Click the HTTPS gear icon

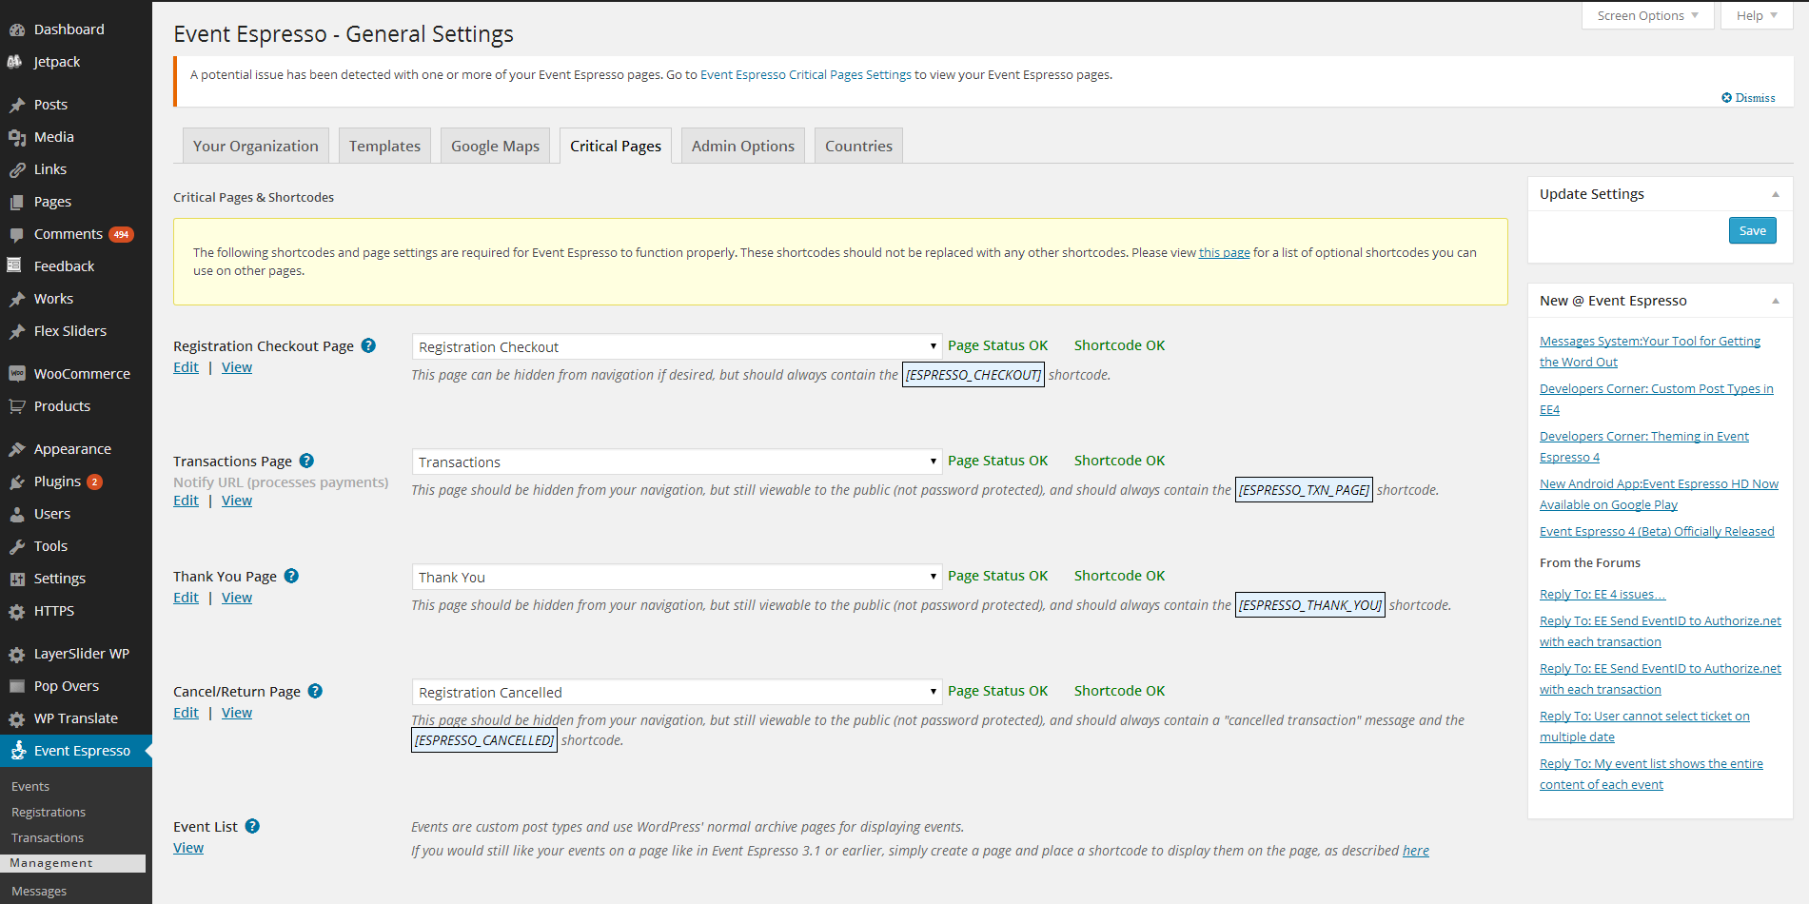16,611
